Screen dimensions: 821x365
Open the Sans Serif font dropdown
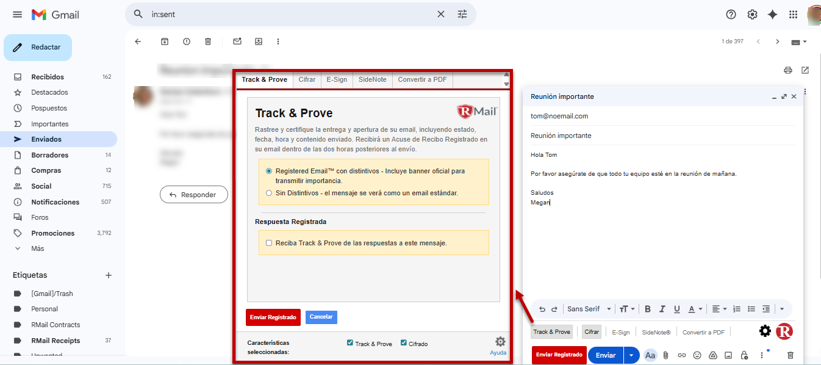tap(589, 309)
